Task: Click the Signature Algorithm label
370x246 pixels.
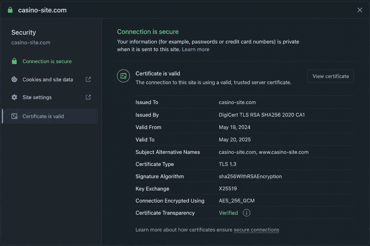Action: tap(159, 176)
